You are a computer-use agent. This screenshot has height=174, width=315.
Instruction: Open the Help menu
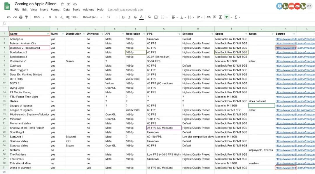(100, 9)
